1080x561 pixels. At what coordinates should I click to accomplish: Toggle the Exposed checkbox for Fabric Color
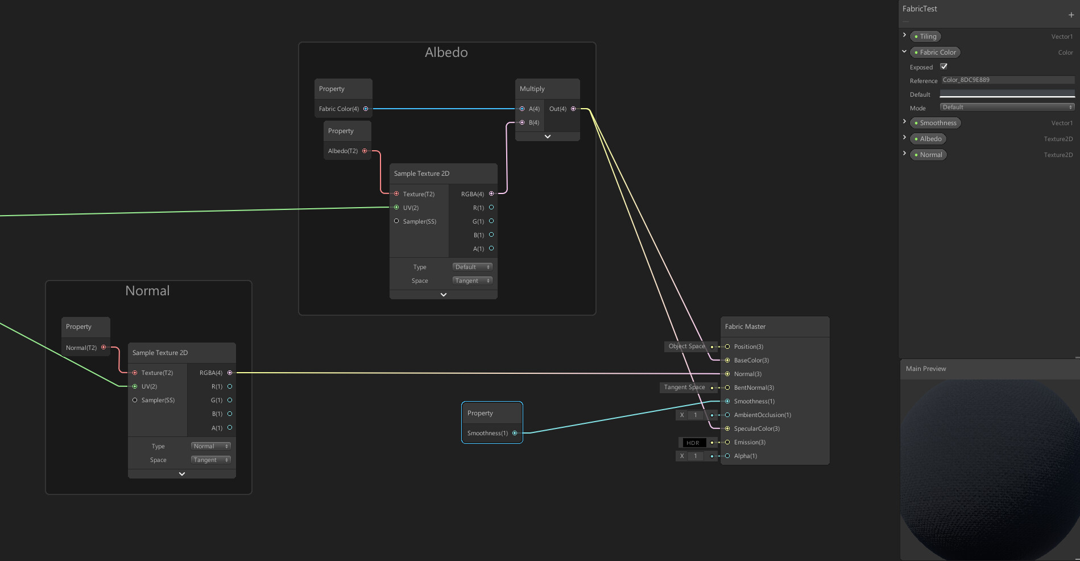point(944,67)
